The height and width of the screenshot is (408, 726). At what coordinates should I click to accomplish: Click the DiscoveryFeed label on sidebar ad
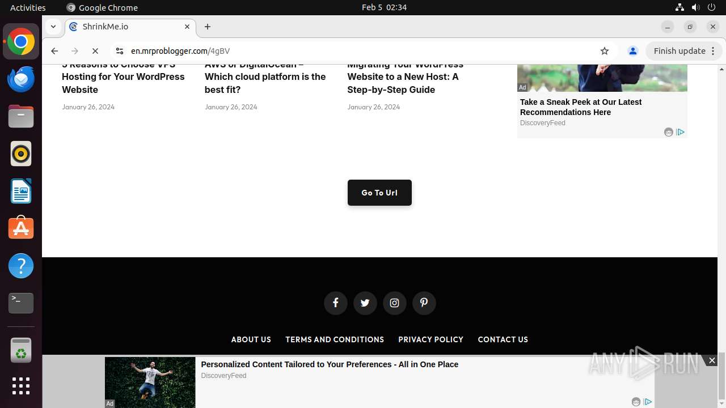(x=542, y=123)
